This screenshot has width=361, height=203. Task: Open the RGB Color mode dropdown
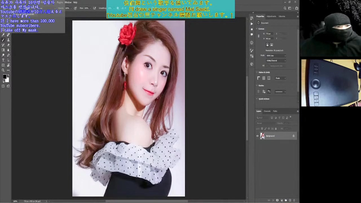(276, 56)
